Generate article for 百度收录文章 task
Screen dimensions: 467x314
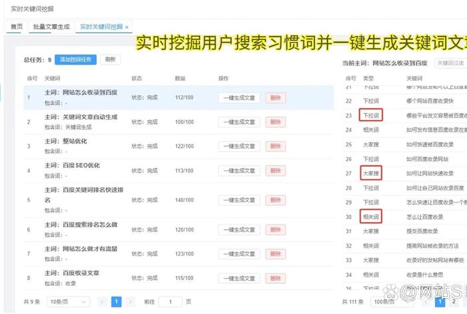pos(239,278)
